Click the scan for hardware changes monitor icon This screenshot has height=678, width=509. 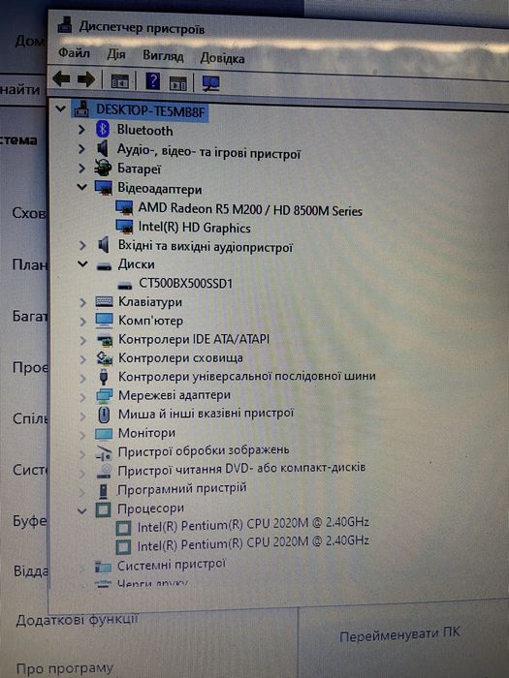pos(210,83)
